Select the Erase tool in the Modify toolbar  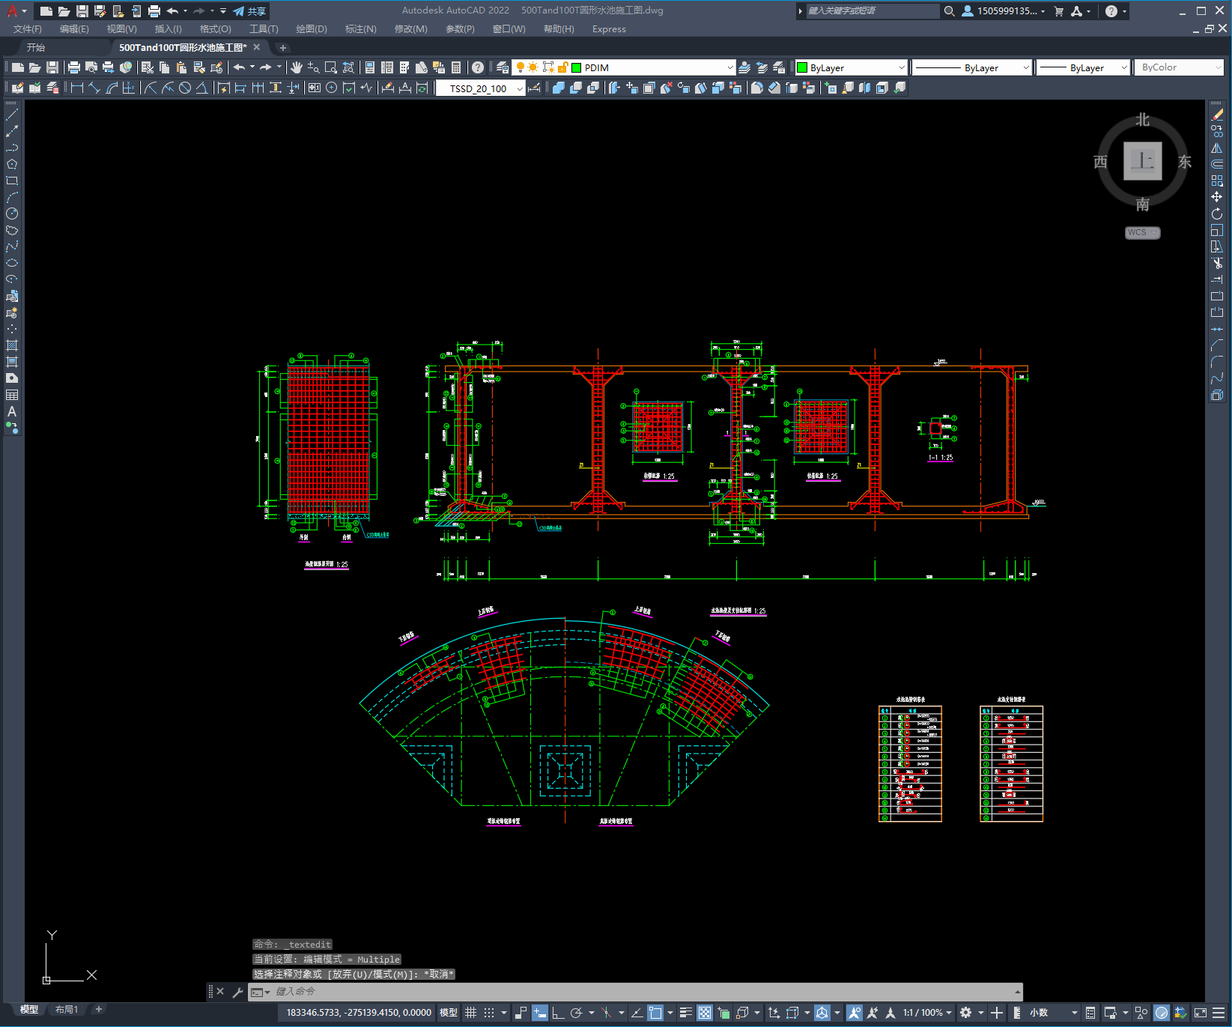coord(1217,115)
